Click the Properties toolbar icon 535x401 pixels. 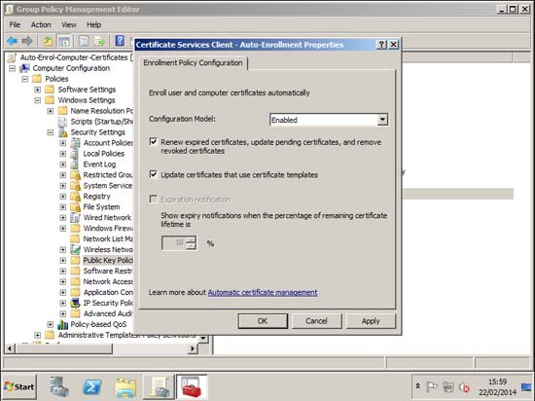coord(84,41)
